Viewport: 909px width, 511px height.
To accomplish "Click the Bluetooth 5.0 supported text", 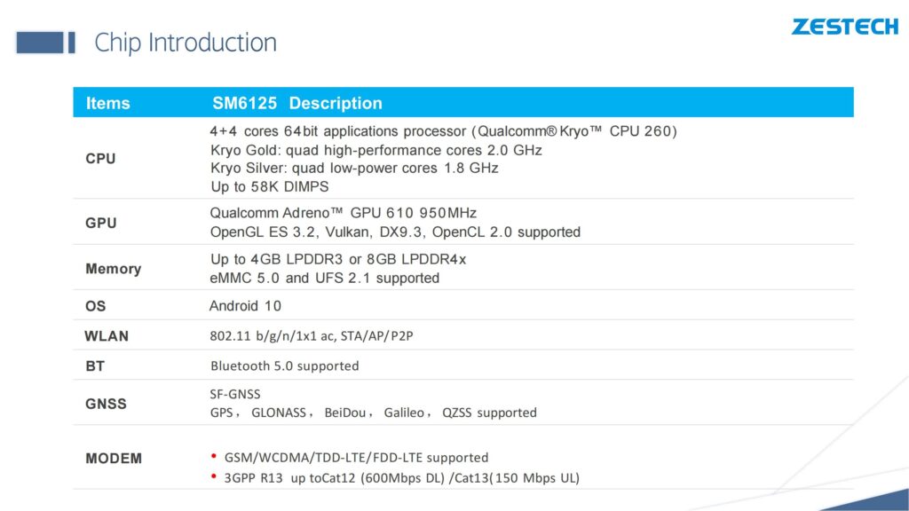I will (x=285, y=366).
